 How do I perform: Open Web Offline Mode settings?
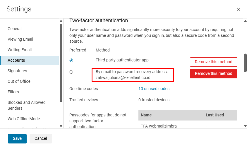coord(24,119)
